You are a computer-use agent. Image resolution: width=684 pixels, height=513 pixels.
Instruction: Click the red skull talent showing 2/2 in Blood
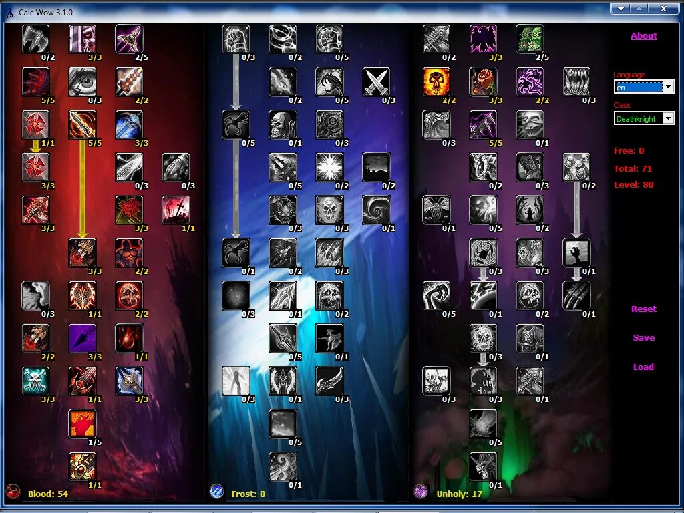129,295
